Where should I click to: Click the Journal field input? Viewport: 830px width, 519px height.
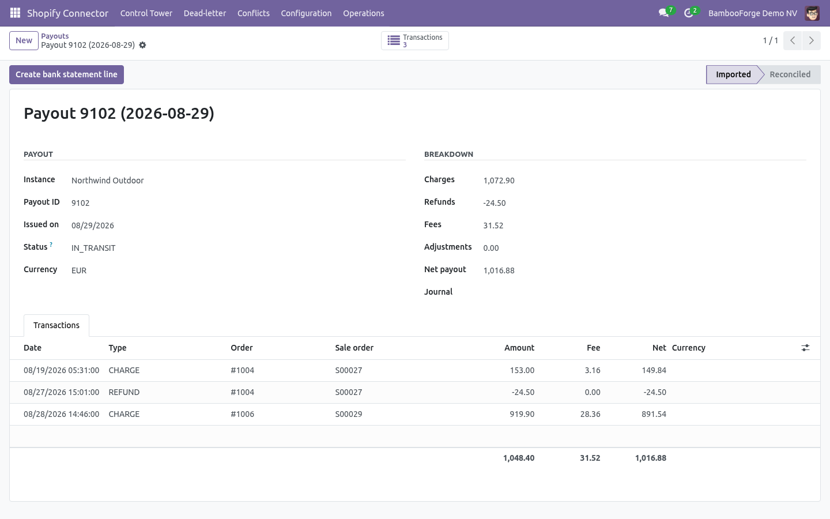coord(644,292)
